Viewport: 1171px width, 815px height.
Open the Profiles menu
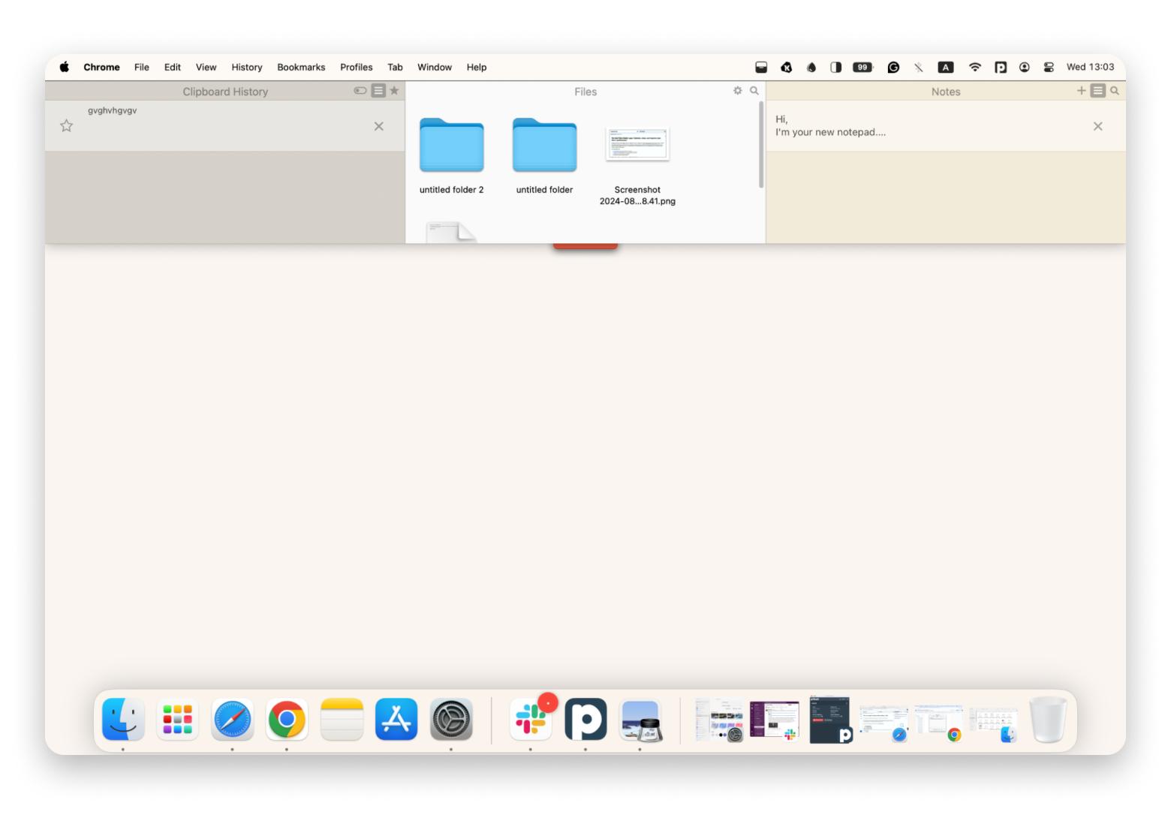pyautogui.click(x=356, y=68)
